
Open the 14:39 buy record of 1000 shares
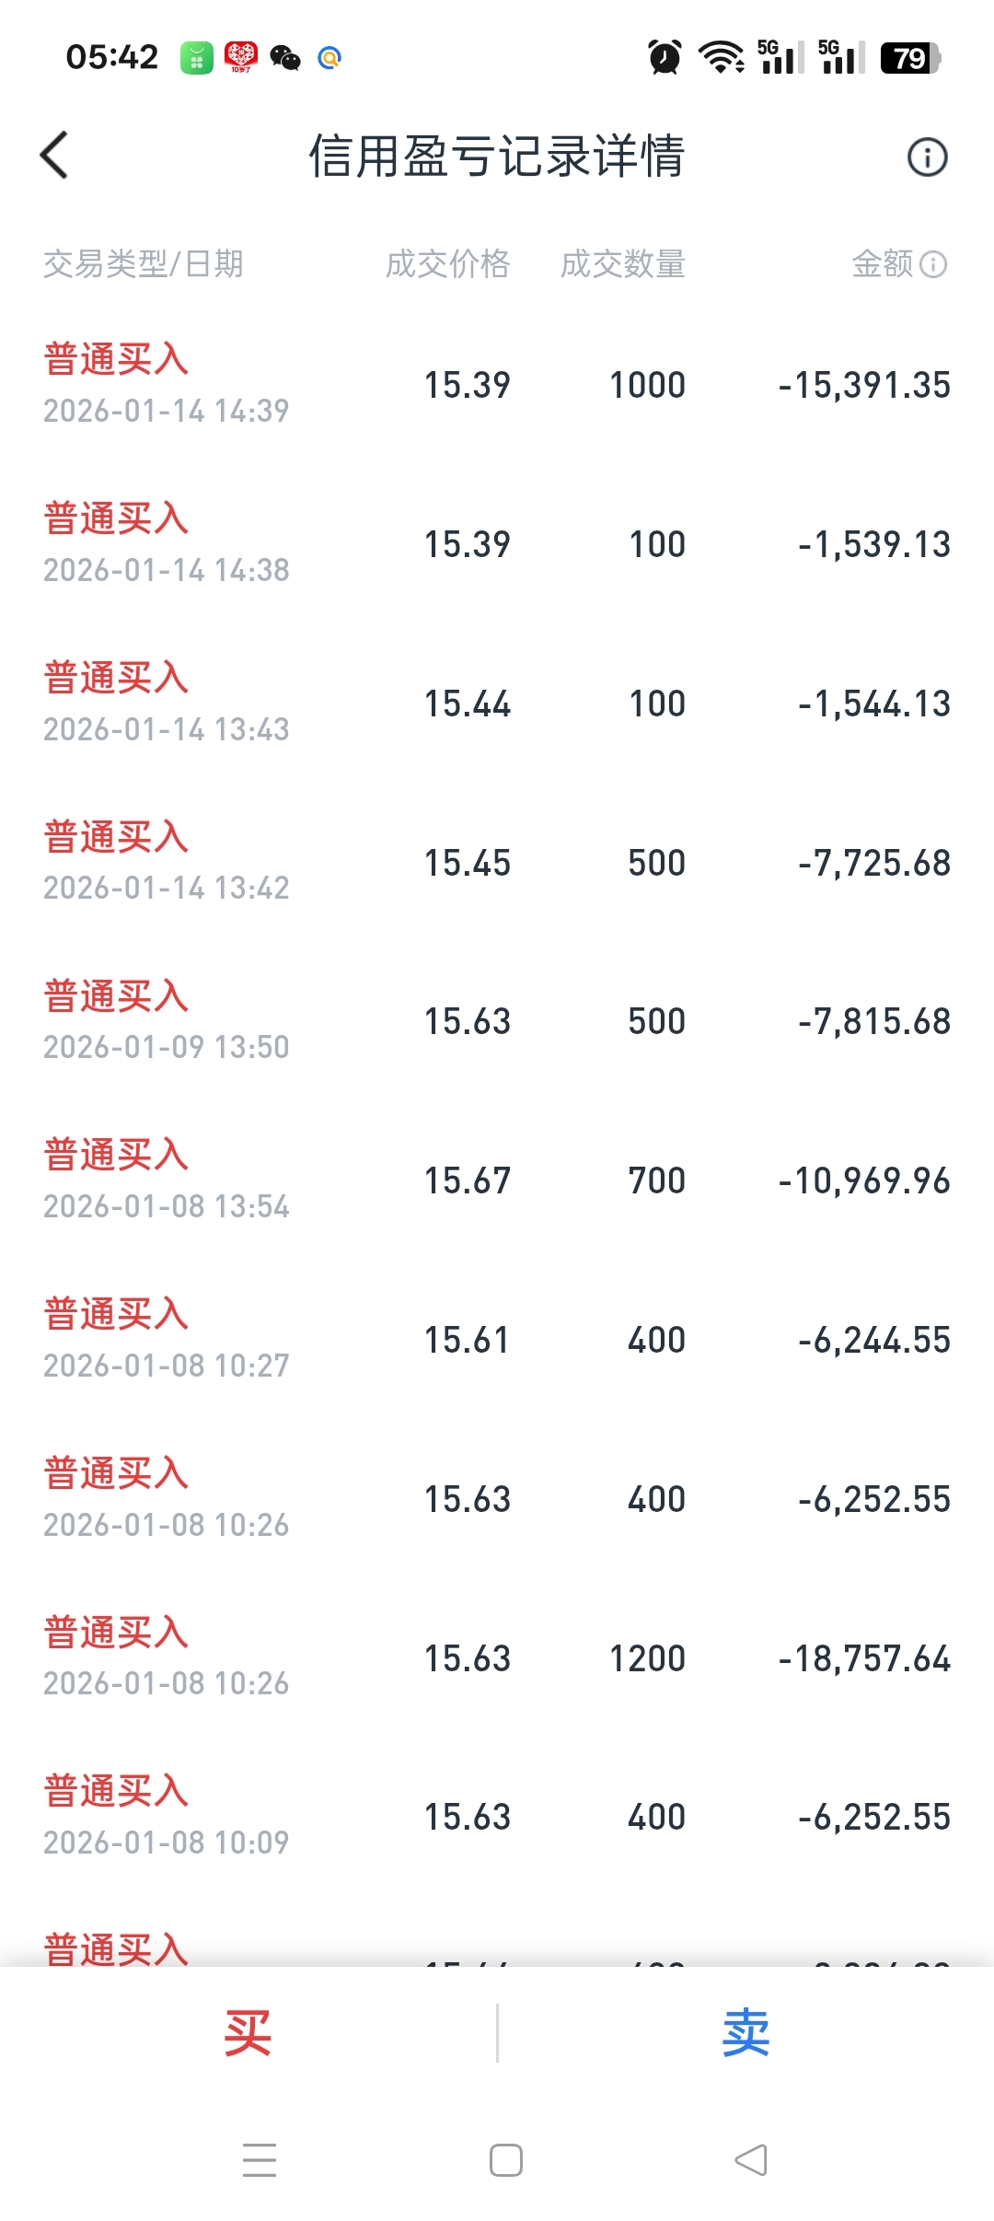pos(497,385)
